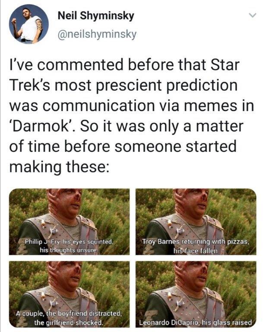This screenshot has width=265, height=332.
Task: Click caption 'Leonardo DiCaprio, his glass raised'
Action: [x=196, y=322]
